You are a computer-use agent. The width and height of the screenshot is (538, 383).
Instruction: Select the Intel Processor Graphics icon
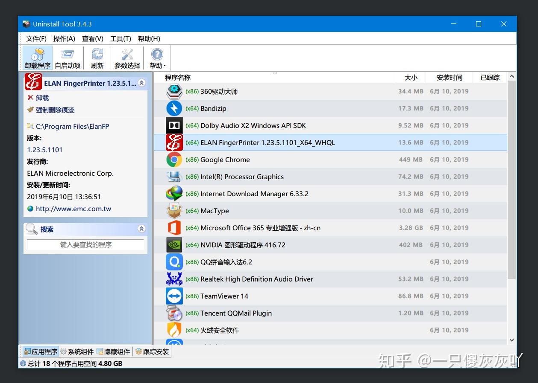[x=174, y=177]
